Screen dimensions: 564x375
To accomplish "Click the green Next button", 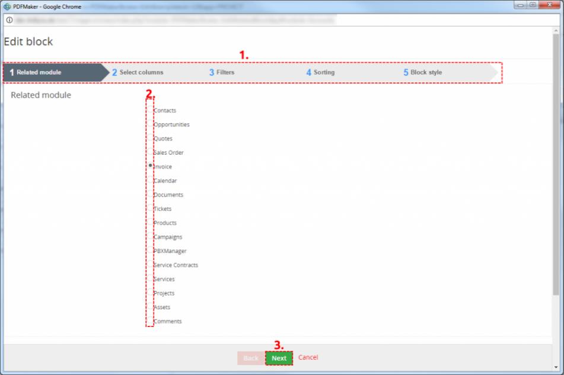I will coord(279,358).
